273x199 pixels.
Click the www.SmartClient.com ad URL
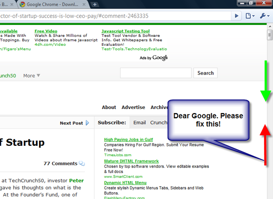coord(123,176)
